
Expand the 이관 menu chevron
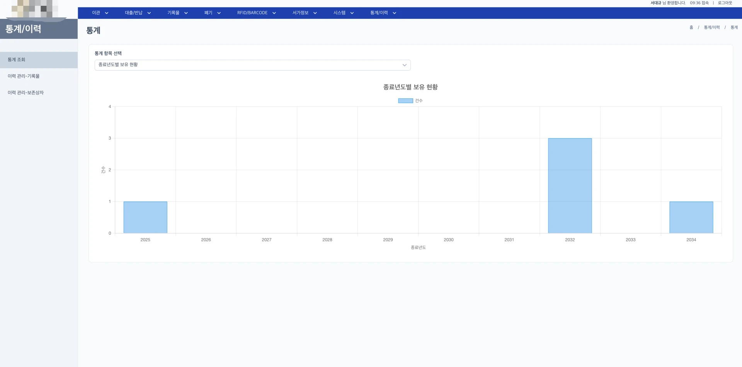point(107,13)
